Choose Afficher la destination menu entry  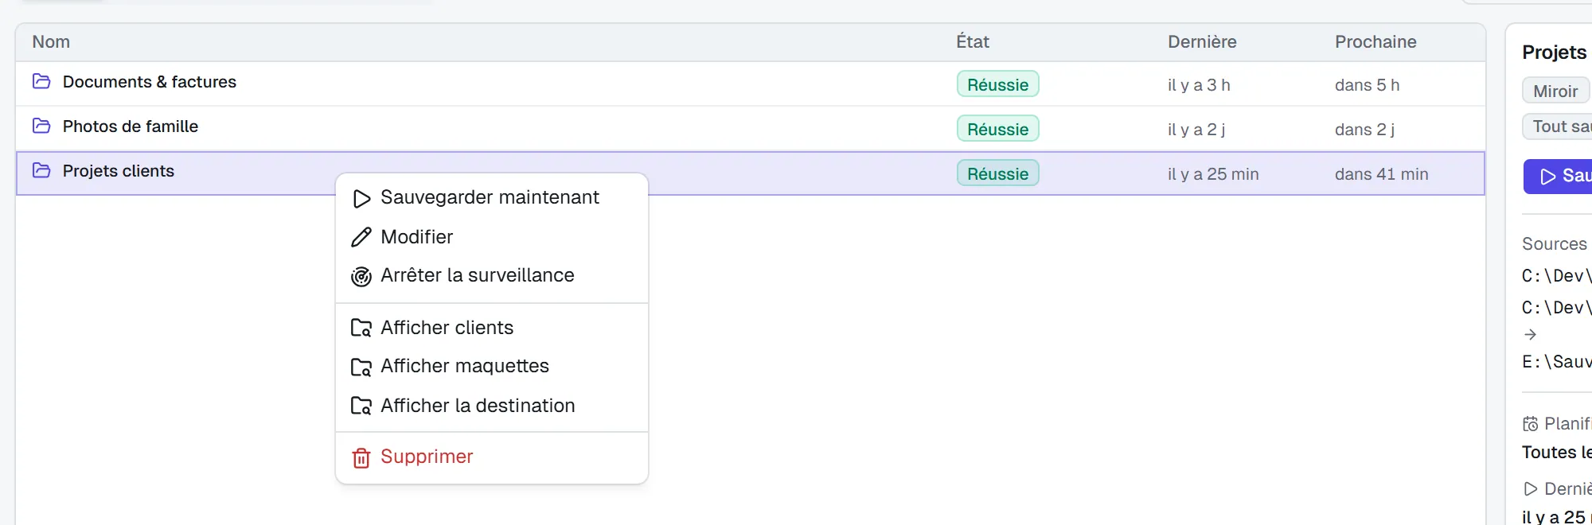pyautogui.click(x=492, y=406)
